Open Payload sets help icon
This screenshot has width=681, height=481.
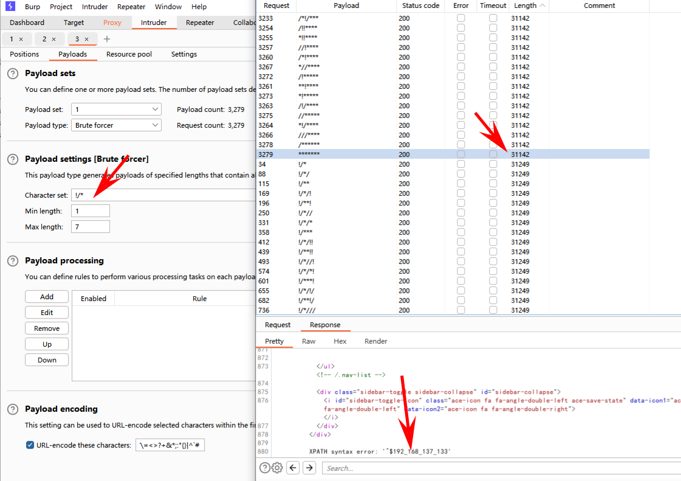pos(13,74)
